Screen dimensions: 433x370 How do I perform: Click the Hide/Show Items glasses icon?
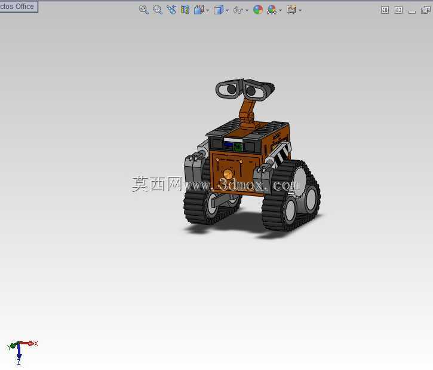(238, 10)
